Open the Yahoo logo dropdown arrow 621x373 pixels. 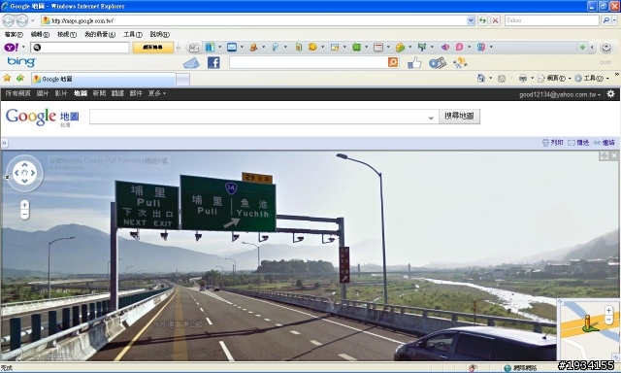[23, 48]
